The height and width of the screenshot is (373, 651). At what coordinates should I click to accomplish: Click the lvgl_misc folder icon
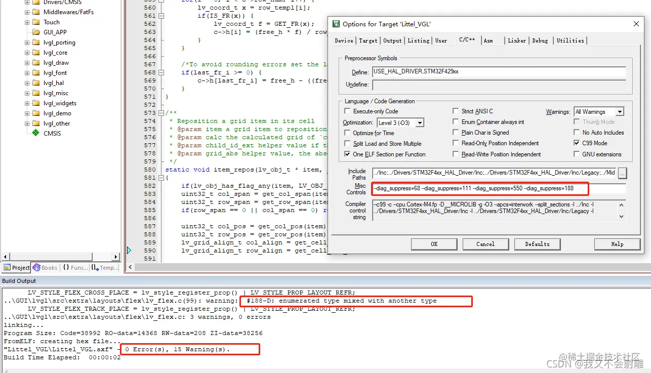[x=36, y=93]
